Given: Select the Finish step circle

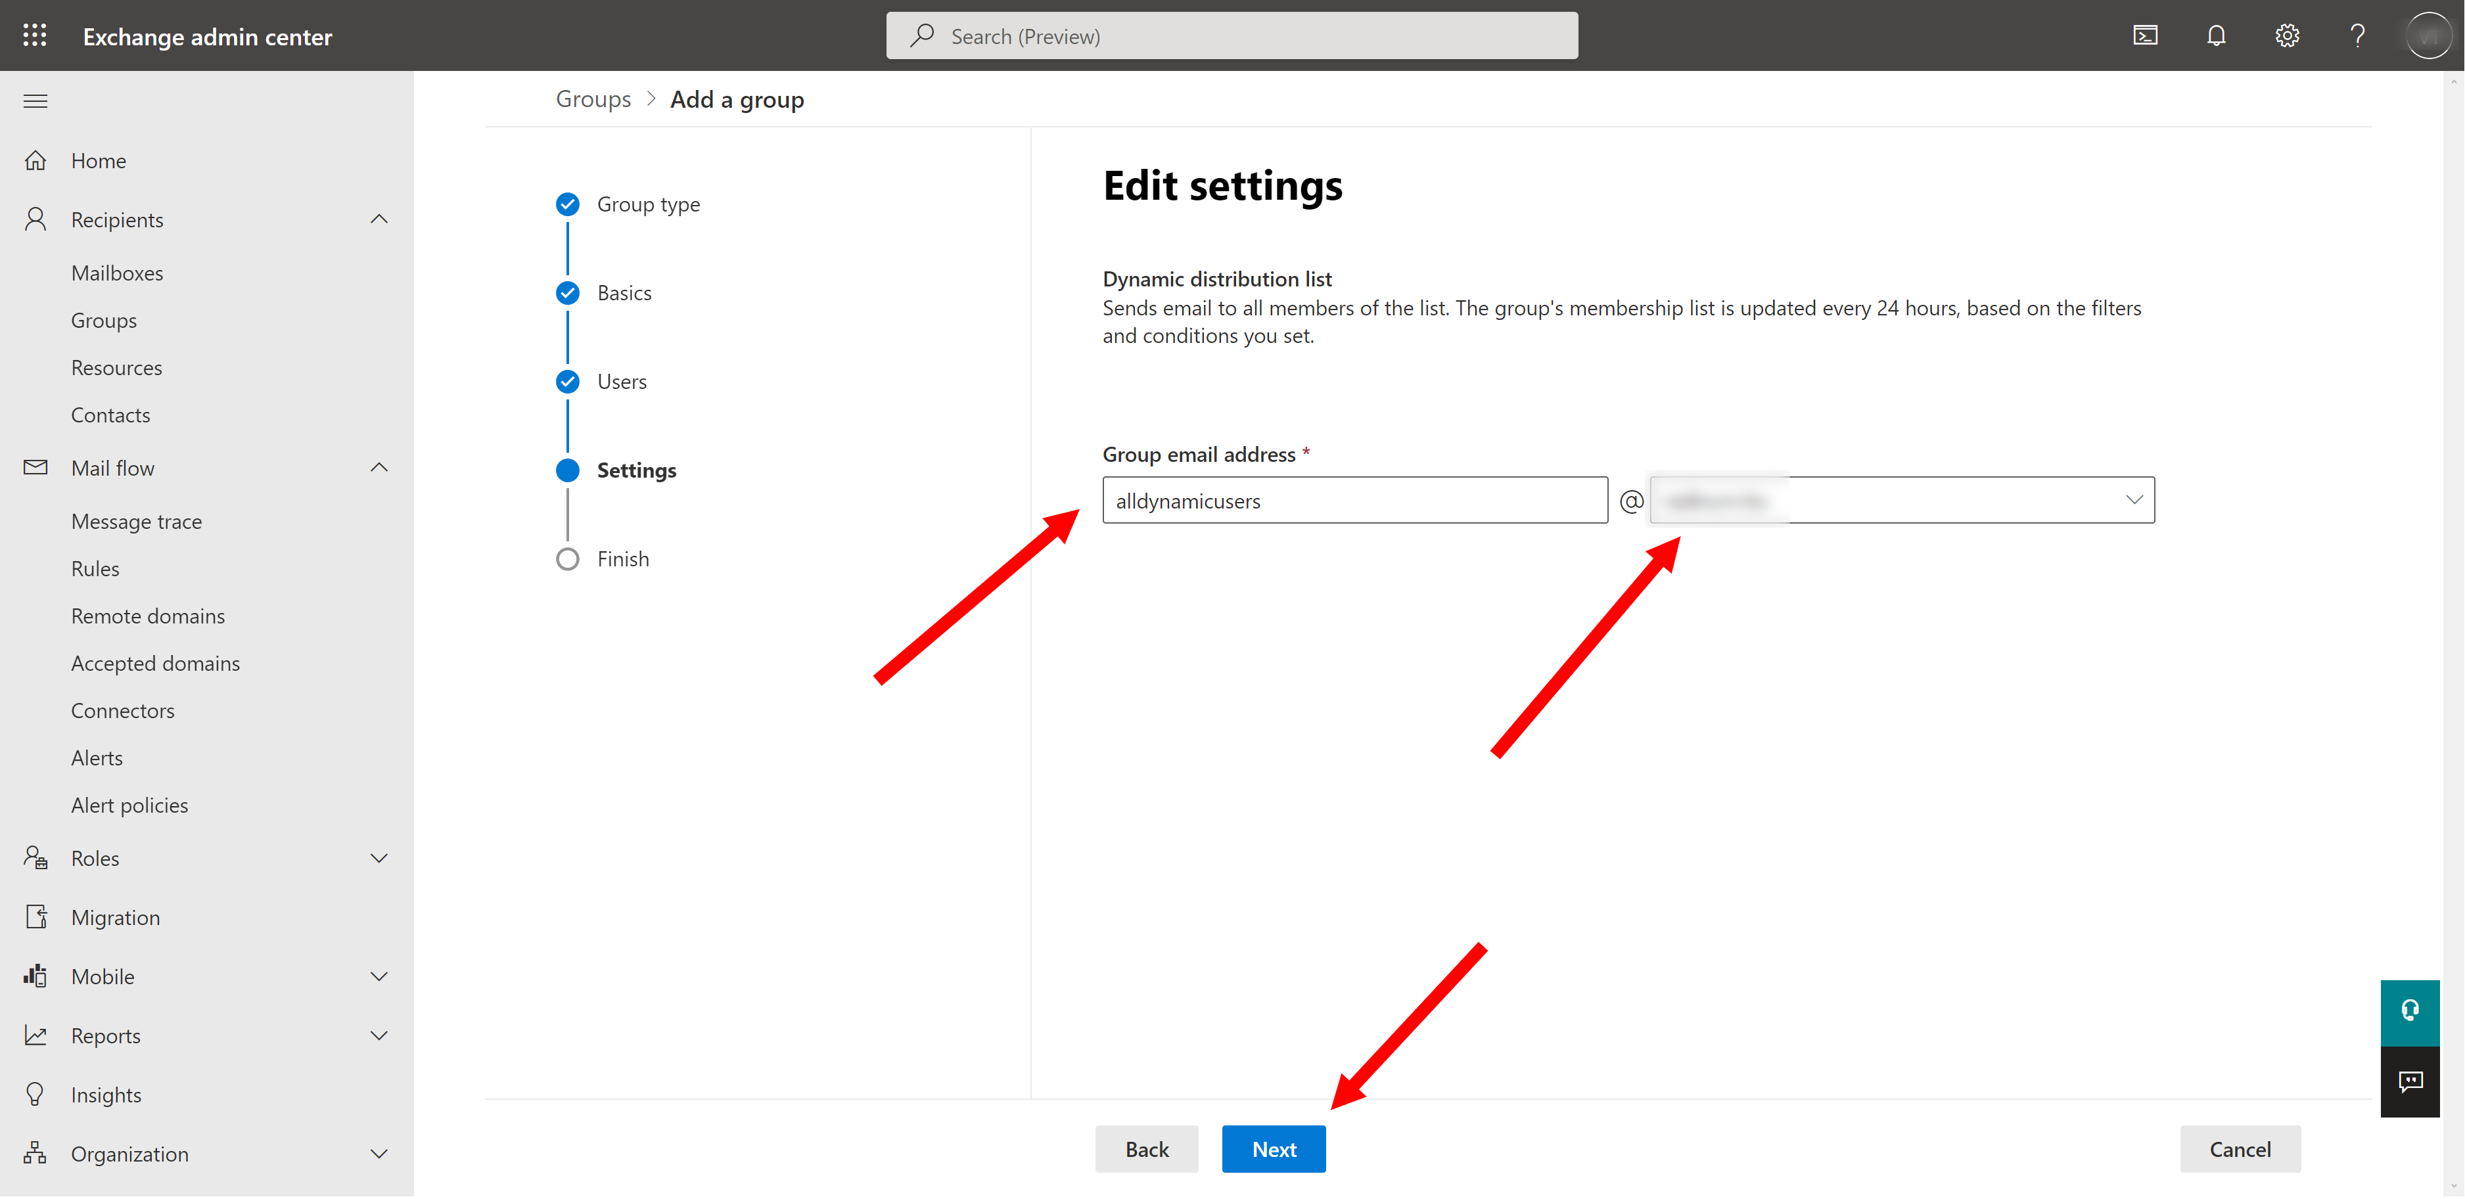Looking at the screenshot, I should pos(567,559).
